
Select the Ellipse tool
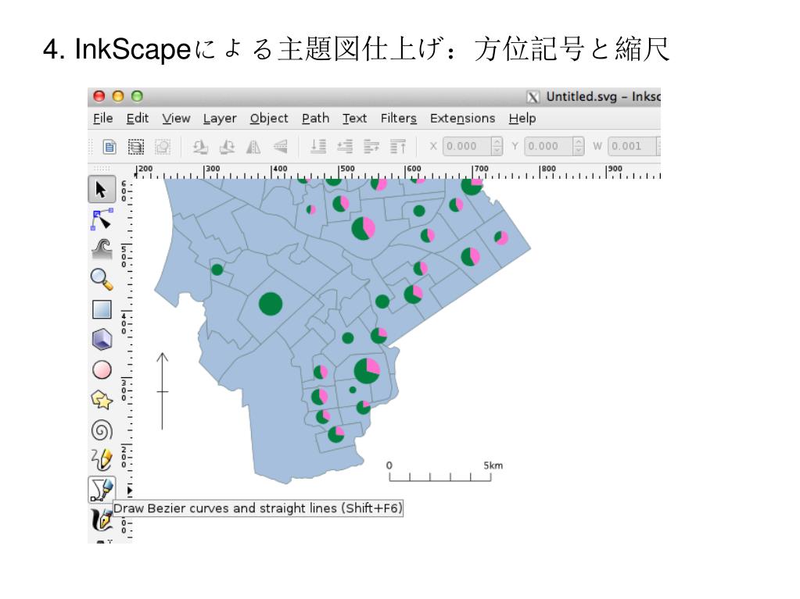click(x=102, y=369)
